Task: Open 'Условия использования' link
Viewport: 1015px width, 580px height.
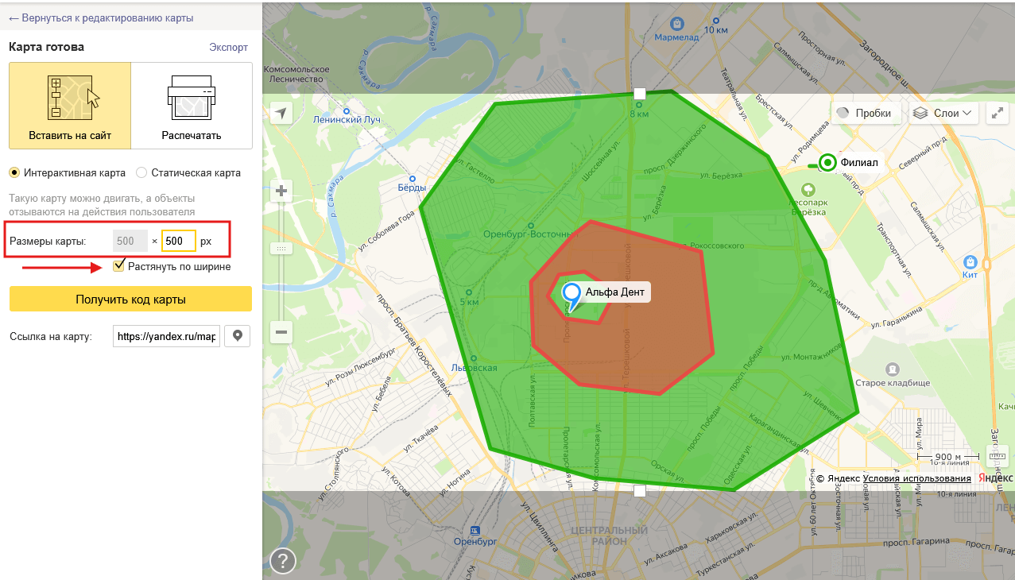Action: tap(916, 478)
